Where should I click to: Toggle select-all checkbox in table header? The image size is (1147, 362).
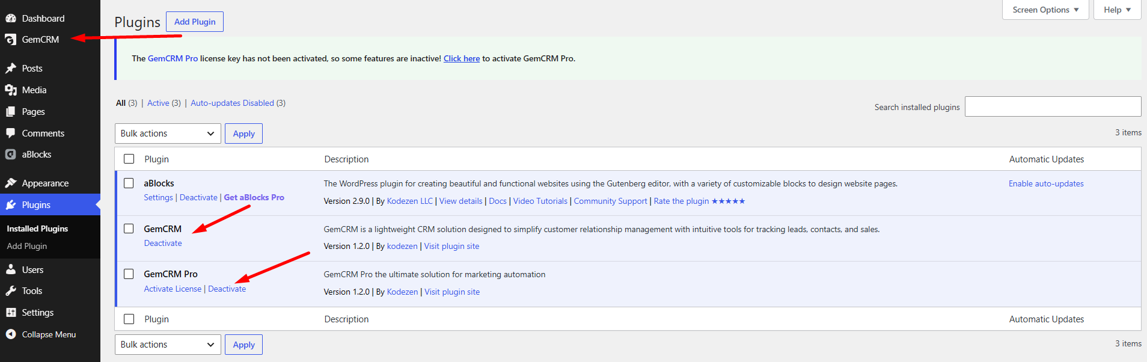[x=129, y=159]
